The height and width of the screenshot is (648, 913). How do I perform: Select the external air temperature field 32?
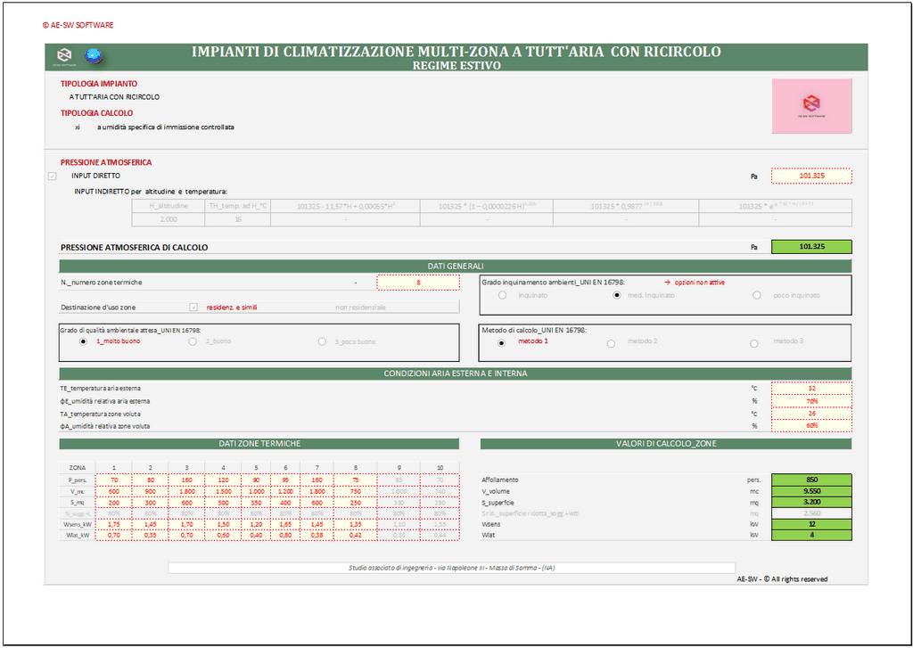[x=810, y=389]
